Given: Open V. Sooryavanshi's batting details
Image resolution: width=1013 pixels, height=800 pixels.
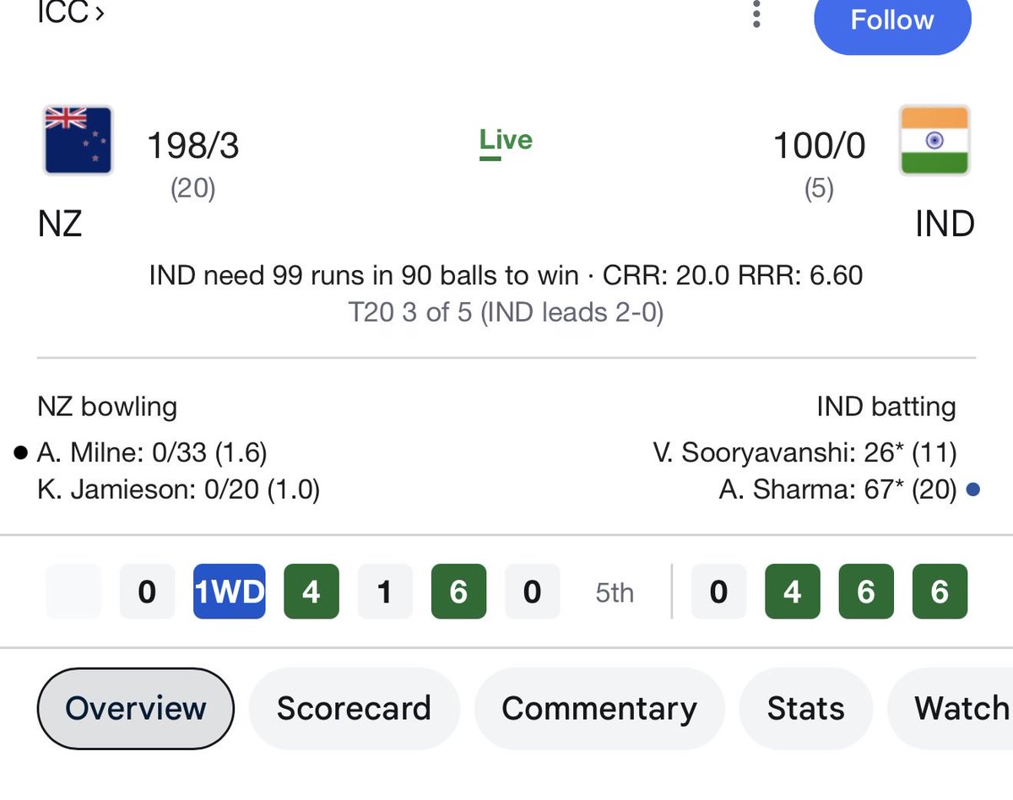Looking at the screenshot, I should 804,453.
